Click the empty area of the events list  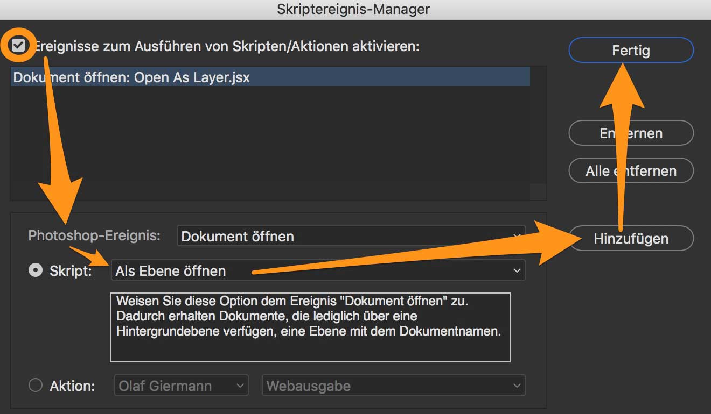pyautogui.click(x=269, y=145)
